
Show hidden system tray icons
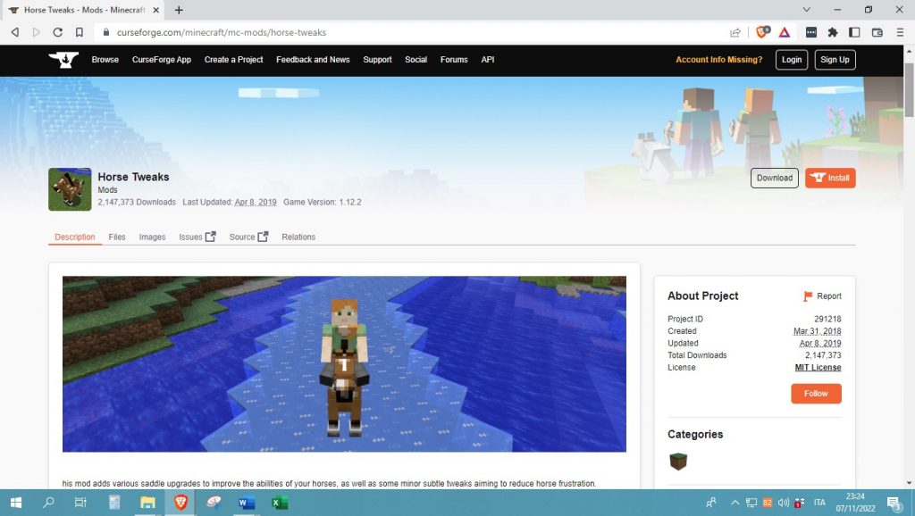tap(737, 503)
